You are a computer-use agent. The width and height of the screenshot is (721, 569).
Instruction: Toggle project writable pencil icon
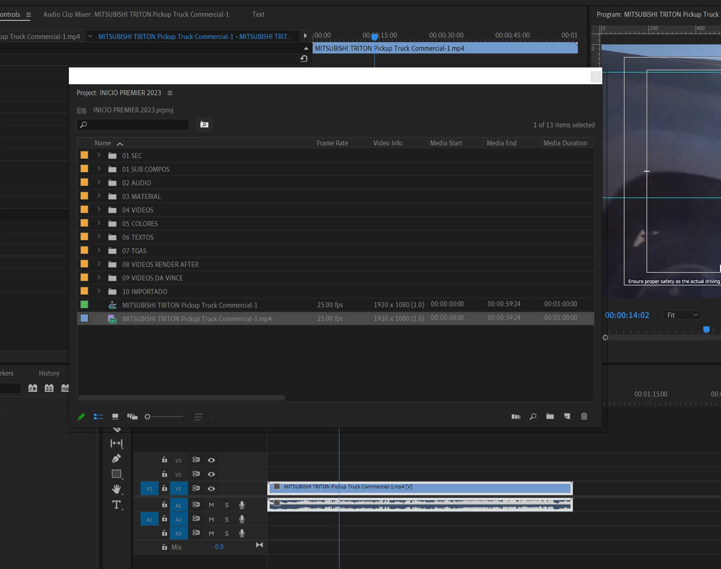point(81,417)
